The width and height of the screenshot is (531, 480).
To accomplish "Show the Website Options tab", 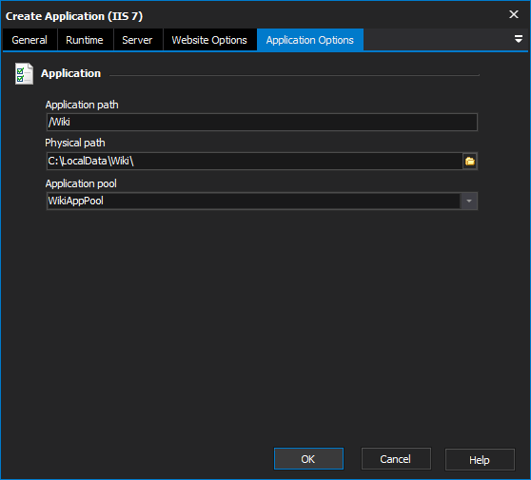I will (209, 40).
